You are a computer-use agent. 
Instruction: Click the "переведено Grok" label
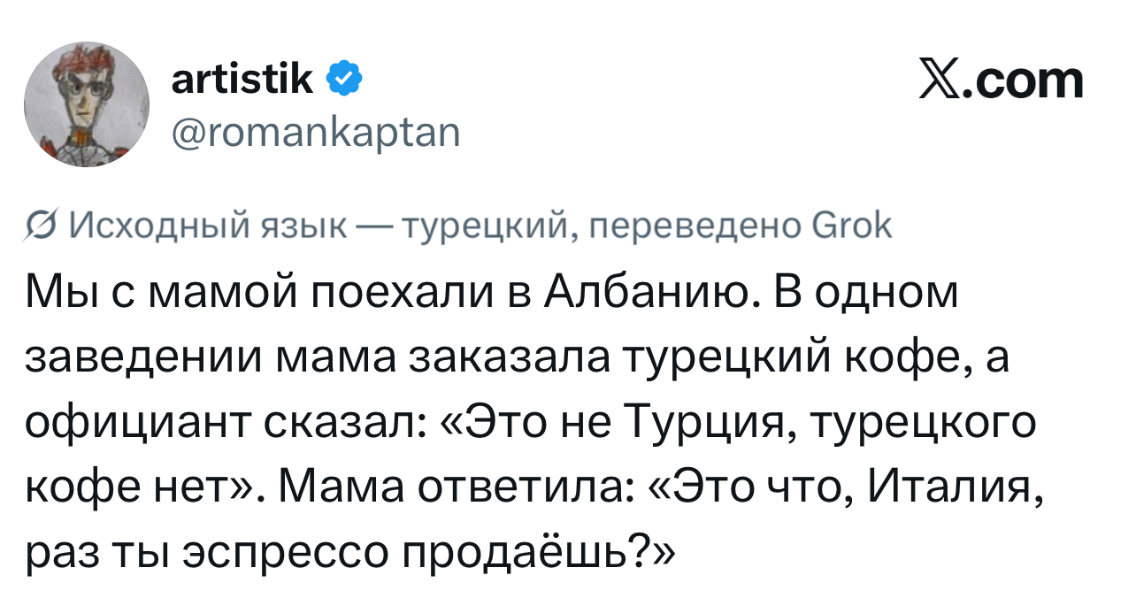click(x=741, y=228)
